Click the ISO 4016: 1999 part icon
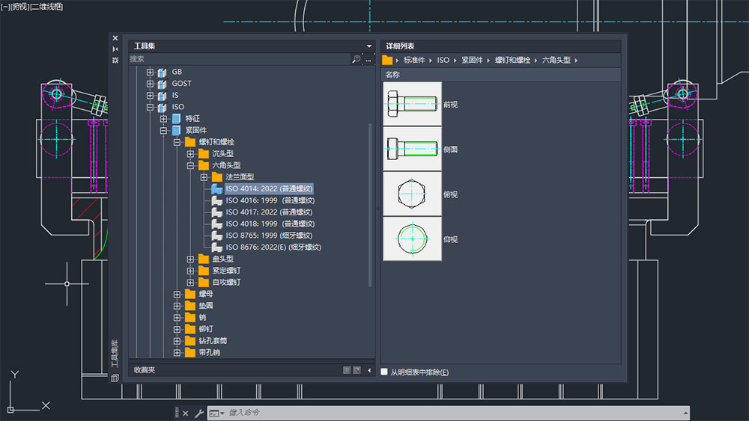This screenshot has width=749, height=421. 217,200
